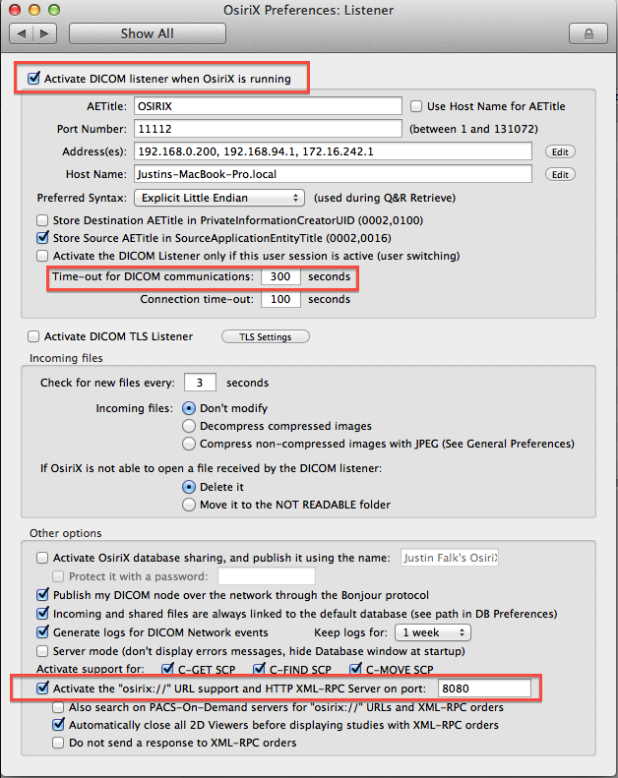
Task: Enable Do not send a response to XML-RPC orders
Action: 59,743
